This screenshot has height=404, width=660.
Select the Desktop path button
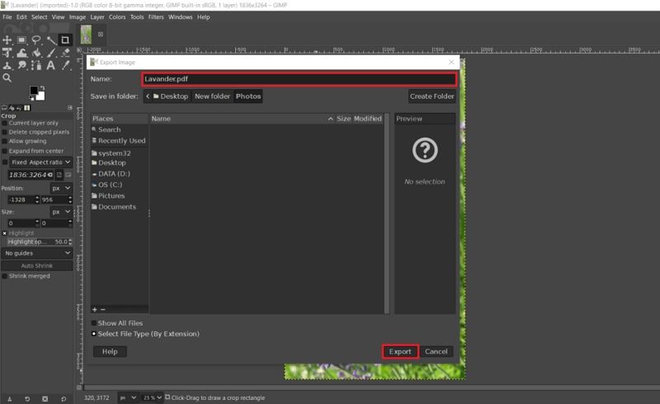pyautogui.click(x=171, y=96)
